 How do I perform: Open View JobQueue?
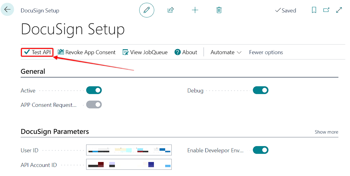145,52
